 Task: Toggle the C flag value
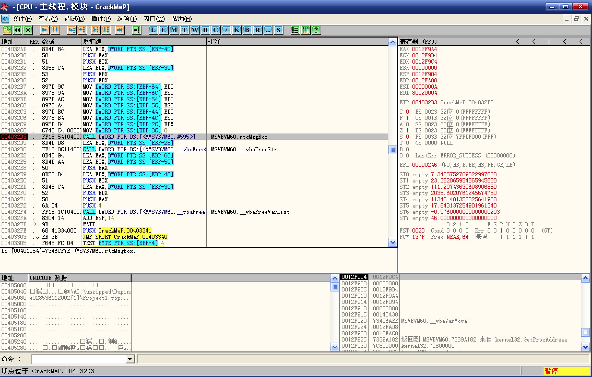(407, 112)
